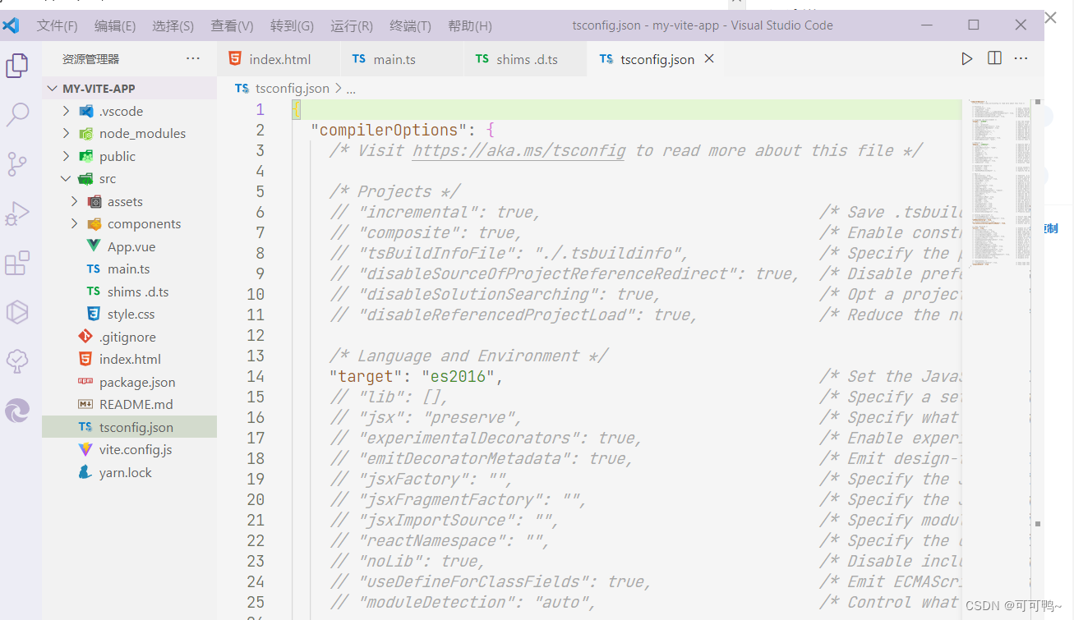This screenshot has width=1074, height=620.
Task: Open style.css in the explorer
Action: coord(131,314)
